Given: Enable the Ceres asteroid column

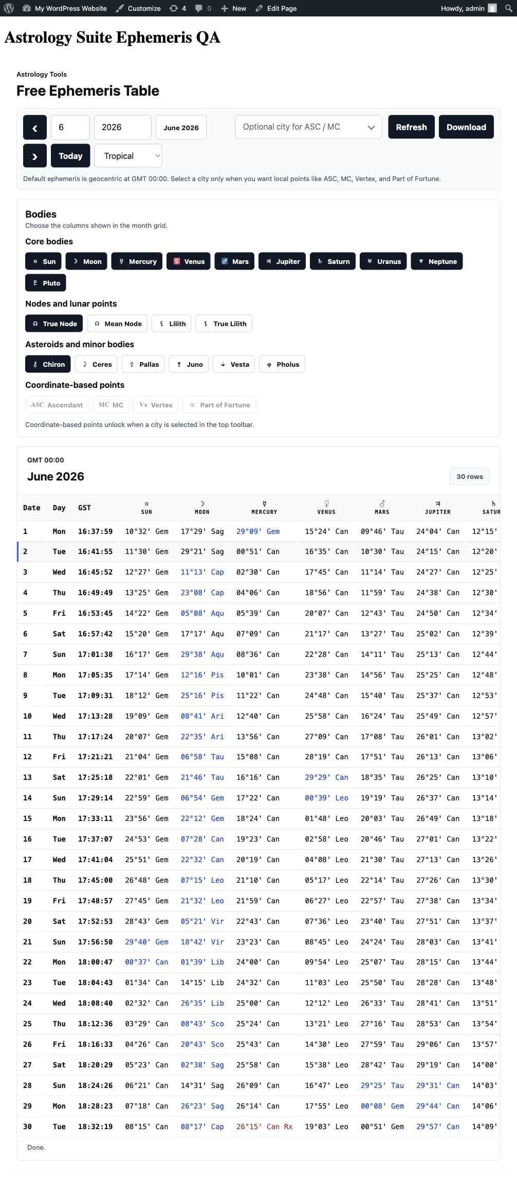Looking at the screenshot, I should click(96, 364).
